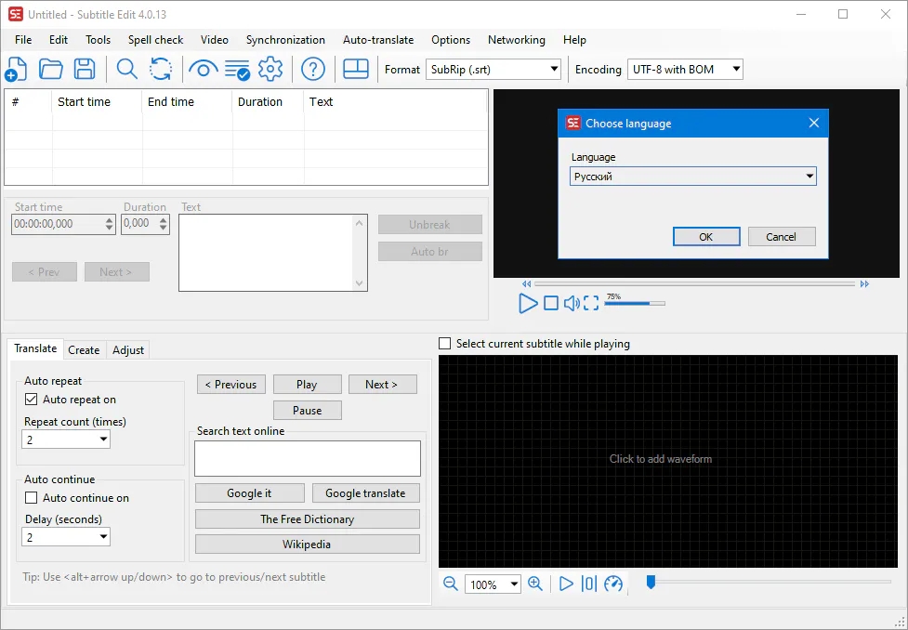The height and width of the screenshot is (630, 908).
Task: Click the Help question mark icon
Action: point(313,69)
